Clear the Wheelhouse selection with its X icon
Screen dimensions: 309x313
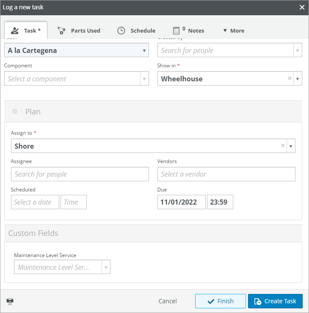coord(290,78)
